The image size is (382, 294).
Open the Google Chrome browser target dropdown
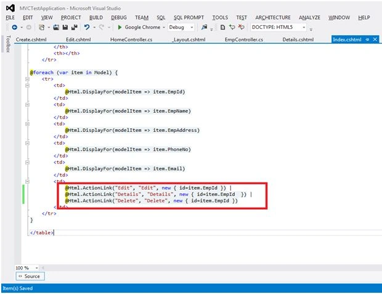164,28
